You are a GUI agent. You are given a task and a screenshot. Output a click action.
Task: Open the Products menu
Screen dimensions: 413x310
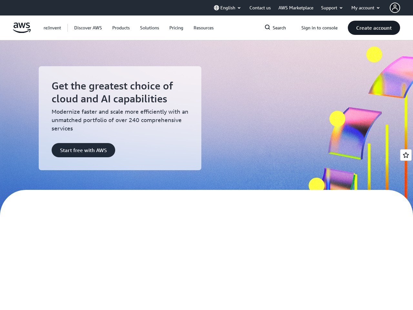[121, 28]
